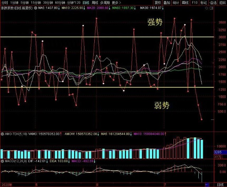Activate the 画线 drawing tools button
Viewport: 227px width, 187px height.
[185, 2]
